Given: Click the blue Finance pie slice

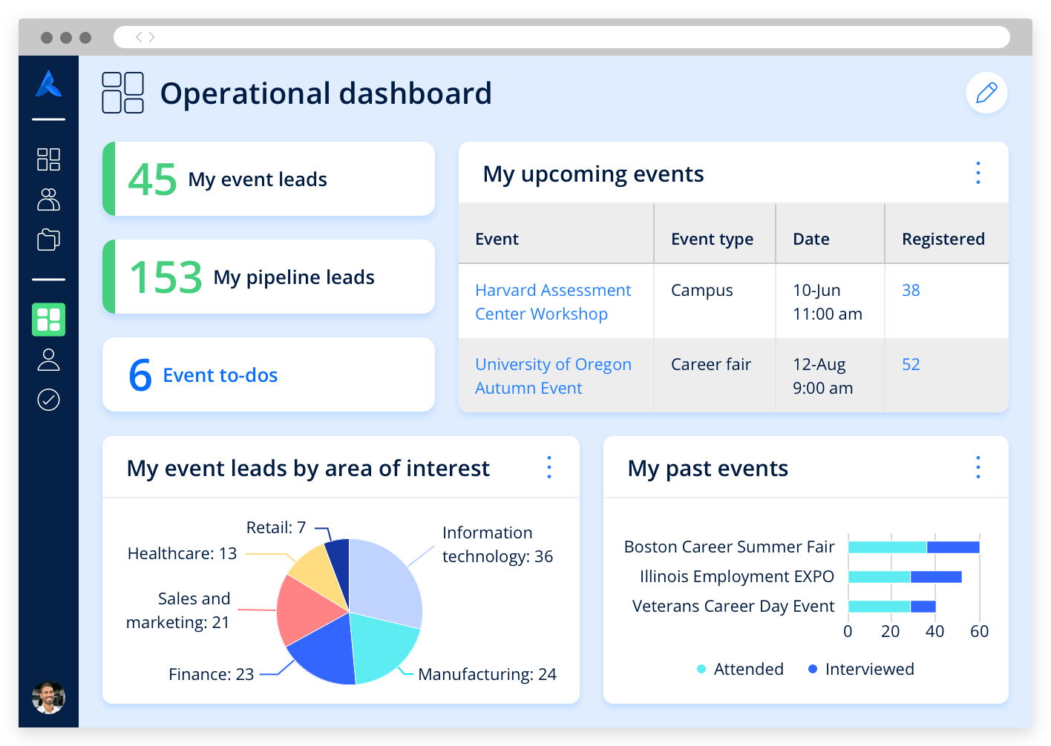Looking at the screenshot, I should coord(327,651).
